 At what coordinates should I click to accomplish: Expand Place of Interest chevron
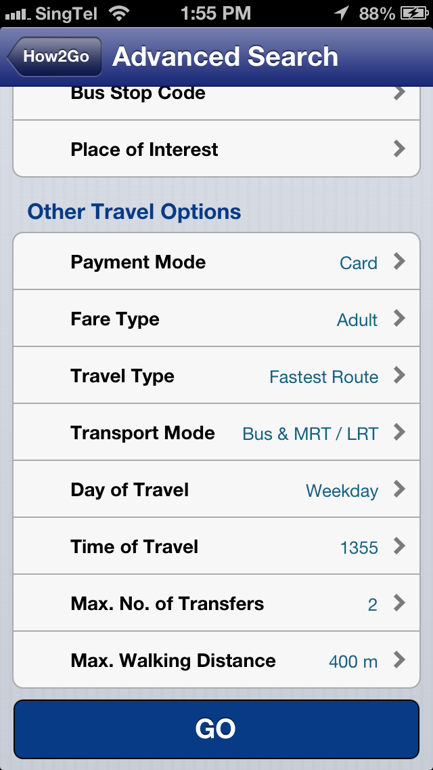(399, 149)
